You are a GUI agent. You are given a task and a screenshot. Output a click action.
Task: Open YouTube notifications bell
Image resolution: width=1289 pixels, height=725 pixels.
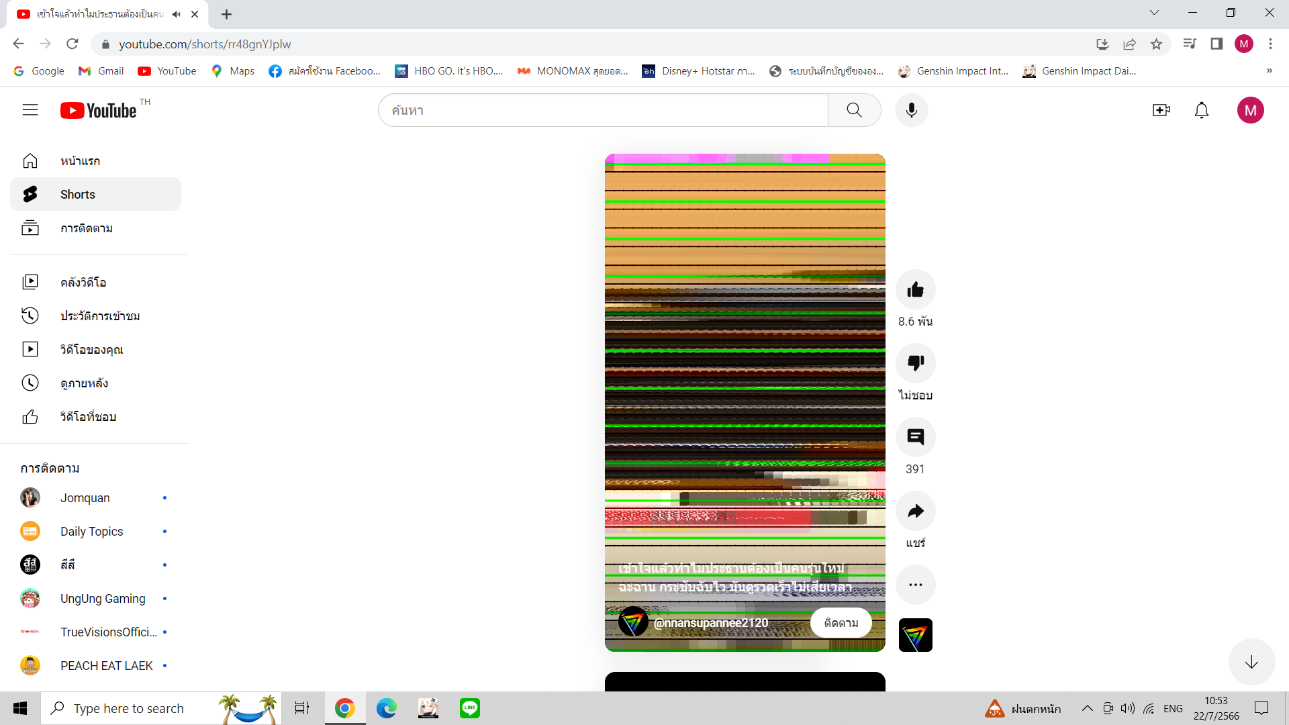click(x=1201, y=110)
